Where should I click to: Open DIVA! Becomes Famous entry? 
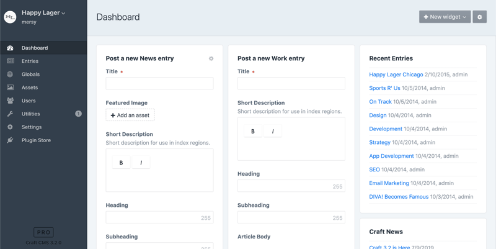click(x=399, y=197)
